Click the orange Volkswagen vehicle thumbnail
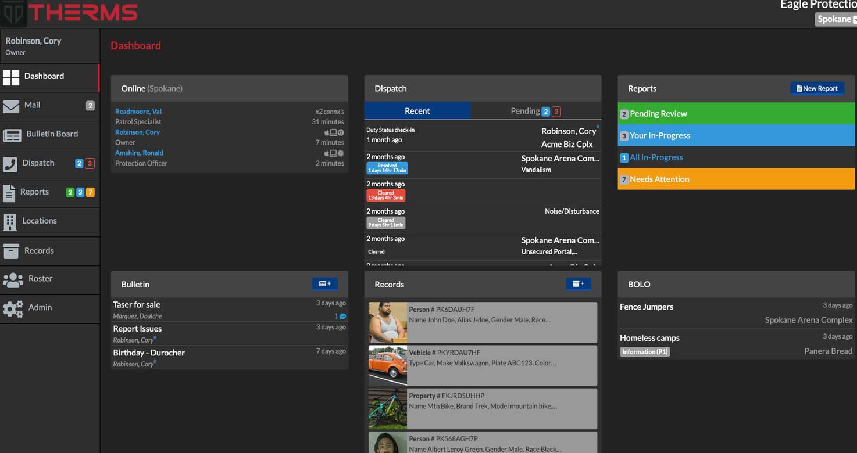 (x=387, y=365)
